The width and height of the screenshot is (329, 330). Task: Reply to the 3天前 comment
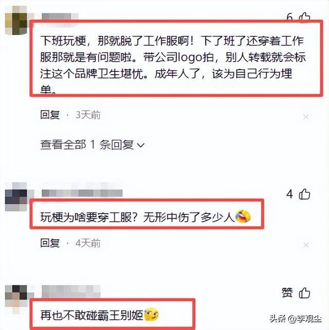pyautogui.click(x=50, y=115)
